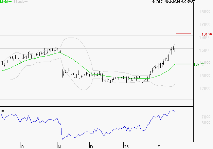Click the green support level line

click(x=183, y=64)
